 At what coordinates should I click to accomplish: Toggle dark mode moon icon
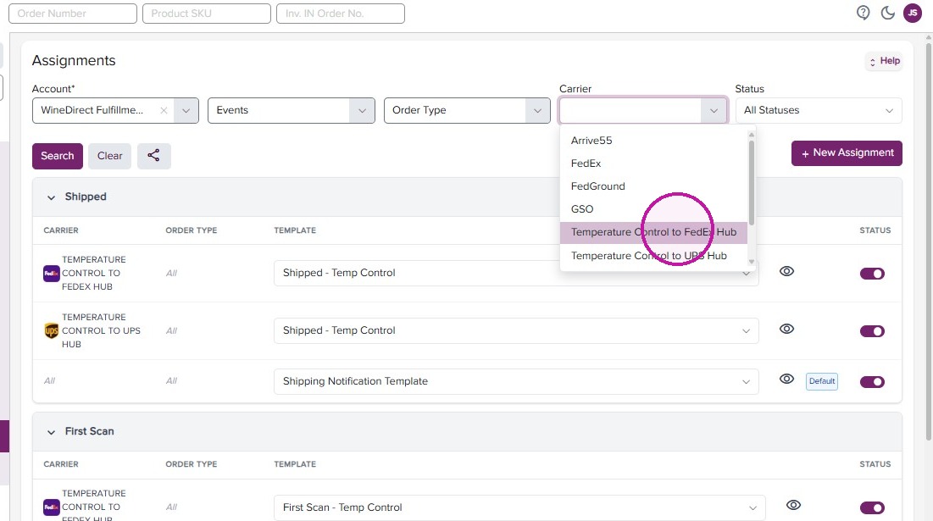tap(888, 13)
